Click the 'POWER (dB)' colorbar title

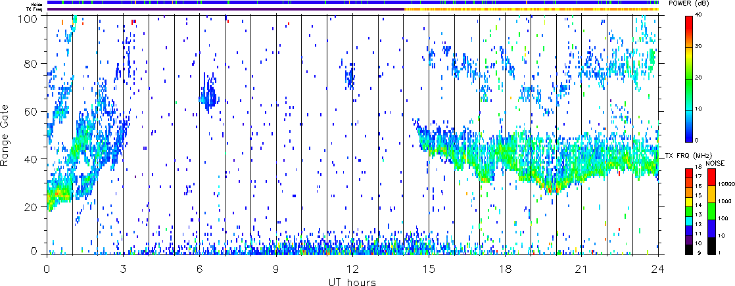coord(688,3)
